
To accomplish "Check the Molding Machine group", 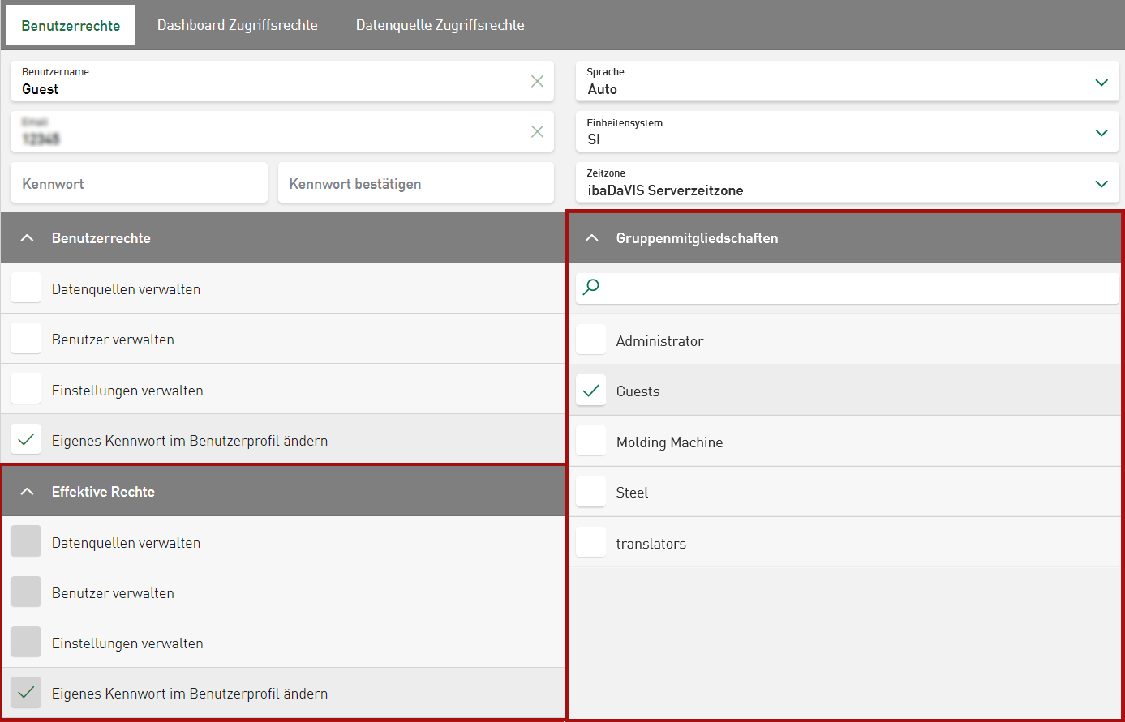I will click(x=590, y=442).
